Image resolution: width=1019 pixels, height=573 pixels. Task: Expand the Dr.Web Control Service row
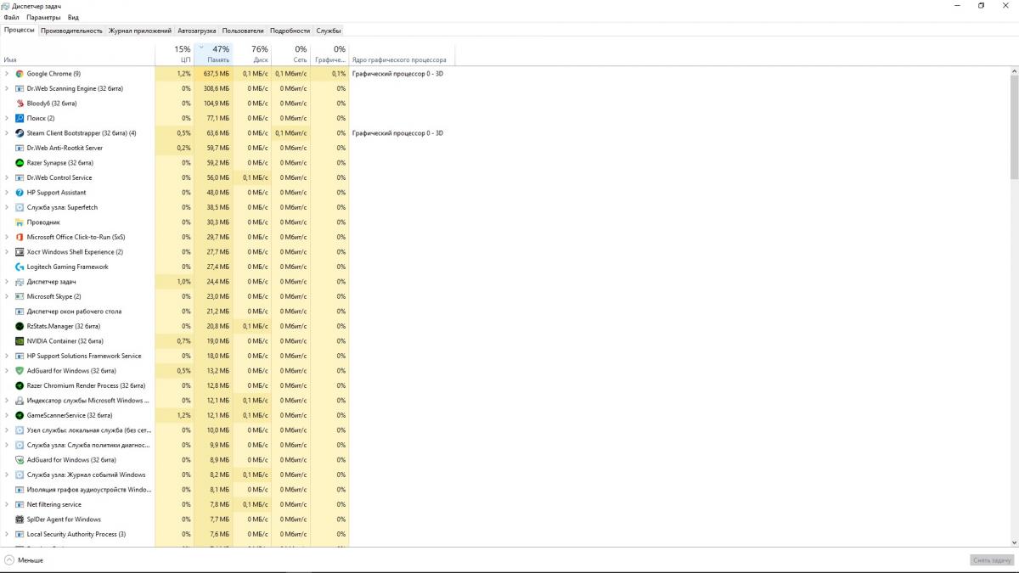pyautogui.click(x=7, y=177)
